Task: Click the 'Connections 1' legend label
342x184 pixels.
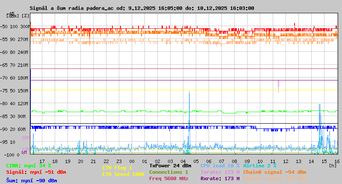Action: tap(169, 172)
